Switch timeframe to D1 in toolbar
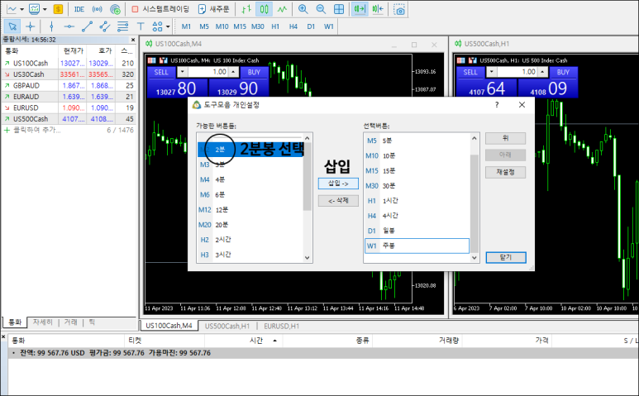The image size is (639, 396). [311, 26]
